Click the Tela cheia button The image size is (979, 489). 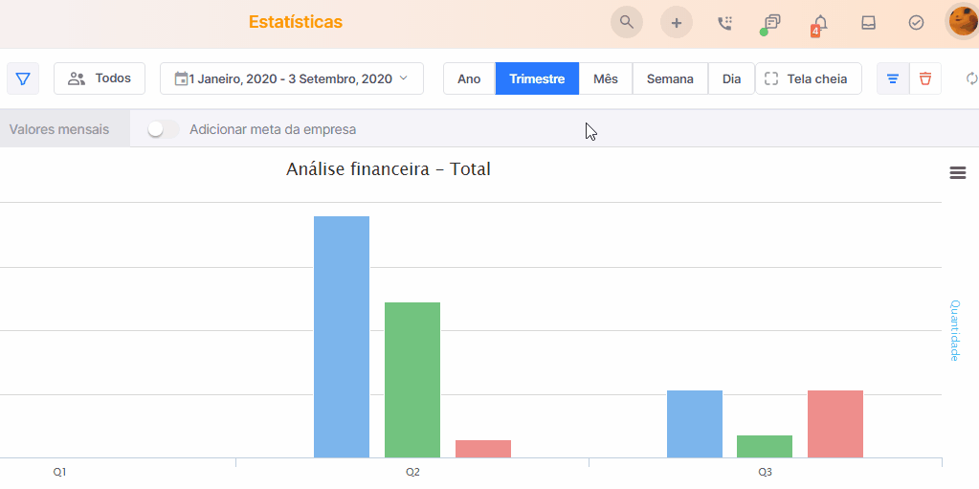pos(808,78)
